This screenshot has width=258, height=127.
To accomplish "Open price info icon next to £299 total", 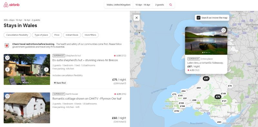I will pyautogui.click(x=125, y=83).
